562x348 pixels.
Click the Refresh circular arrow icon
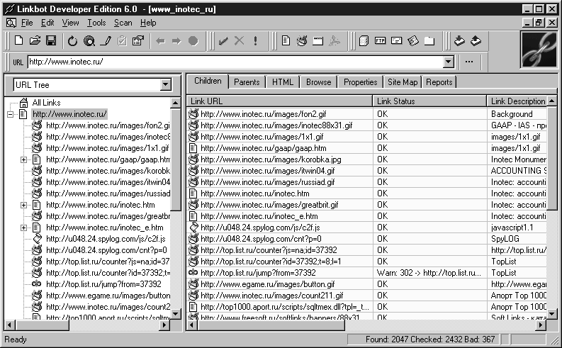coord(73,41)
